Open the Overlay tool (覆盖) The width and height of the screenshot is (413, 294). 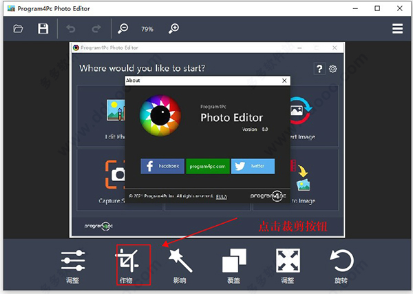(234, 266)
